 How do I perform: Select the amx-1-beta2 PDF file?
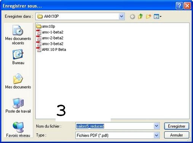point(50,32)
